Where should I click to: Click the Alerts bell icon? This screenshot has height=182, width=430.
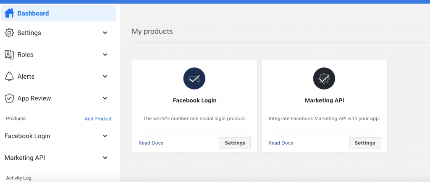pyautogui.click(x=9, y=77)
